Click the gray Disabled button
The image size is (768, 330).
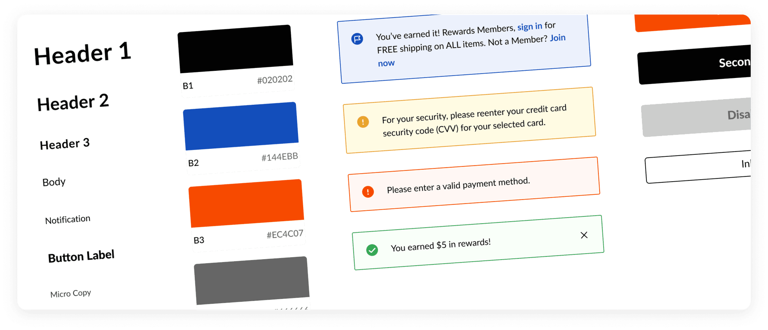[696, 117]
